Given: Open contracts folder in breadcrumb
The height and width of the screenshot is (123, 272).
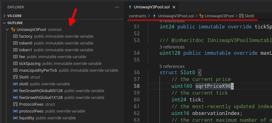Looking at the screenshot, I should point(138,16).
